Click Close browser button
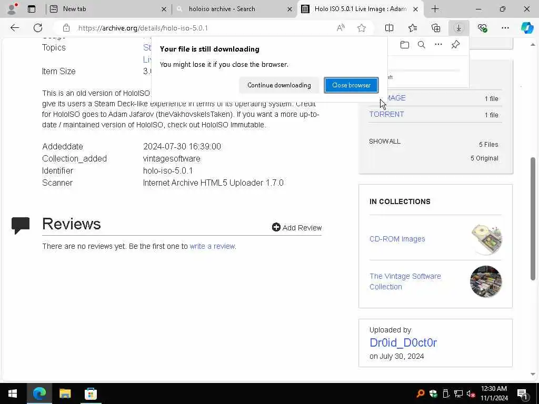The height and width of the screenshot is (404, 539). (351, 85)
